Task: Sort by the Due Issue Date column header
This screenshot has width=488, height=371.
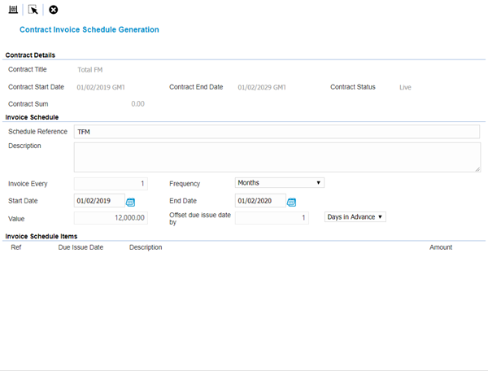Action: (x=81, y=247)
